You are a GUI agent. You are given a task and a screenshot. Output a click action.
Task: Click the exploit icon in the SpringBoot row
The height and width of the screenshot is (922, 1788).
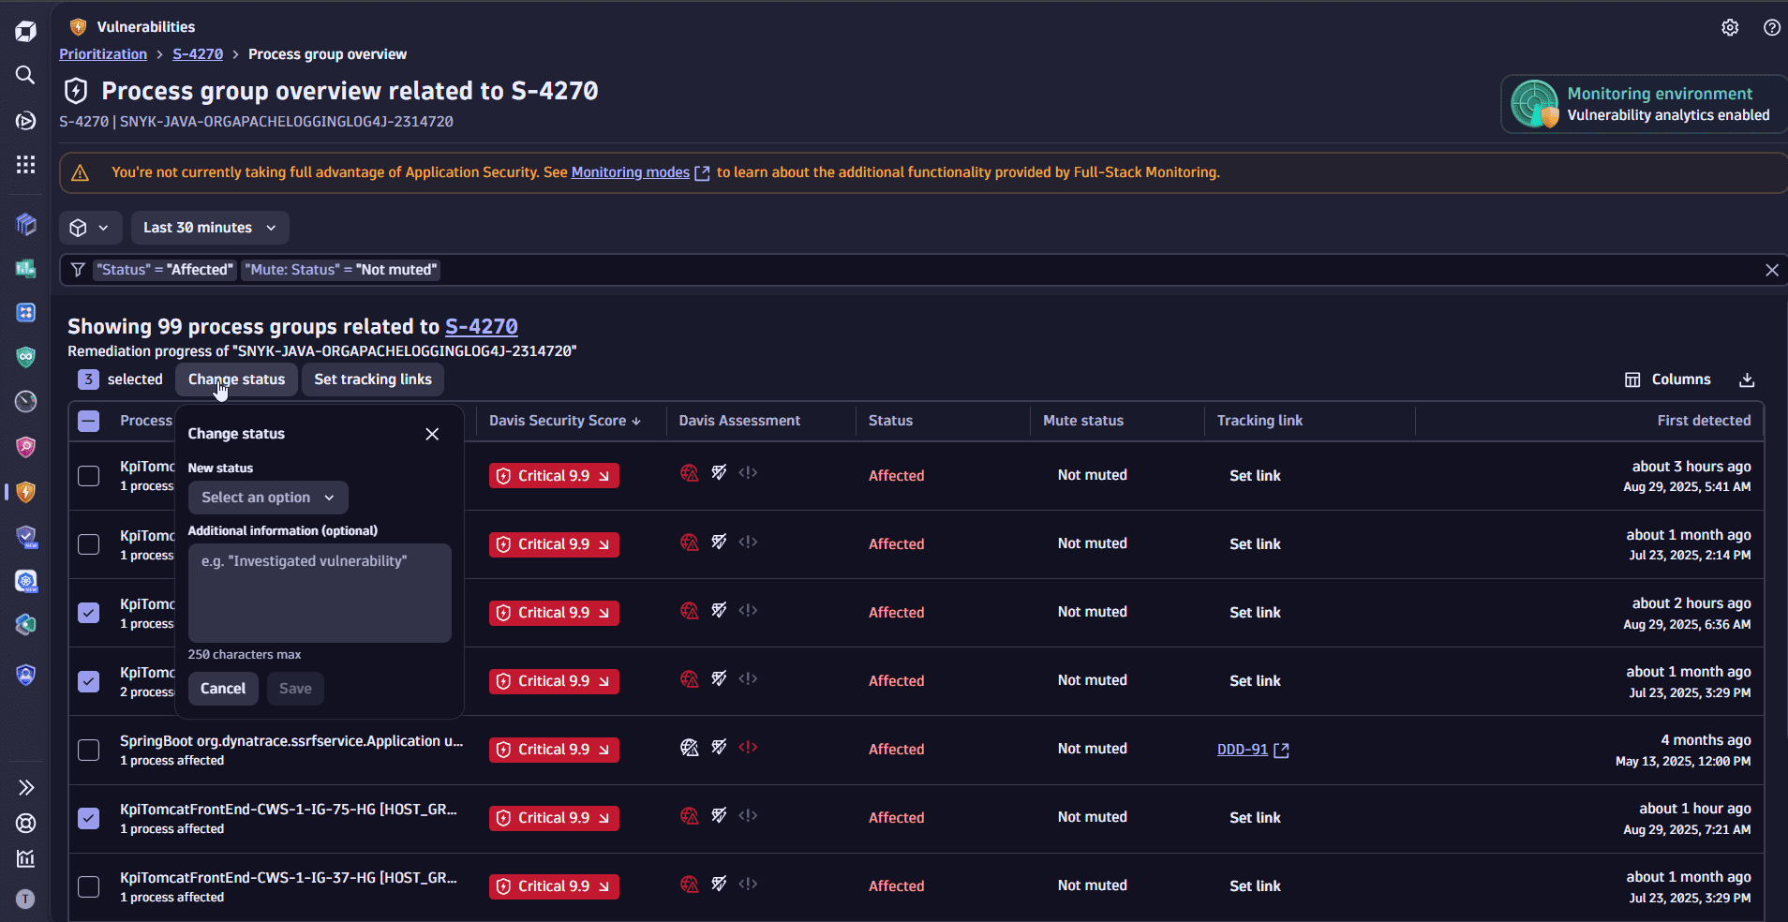point(719,747)
